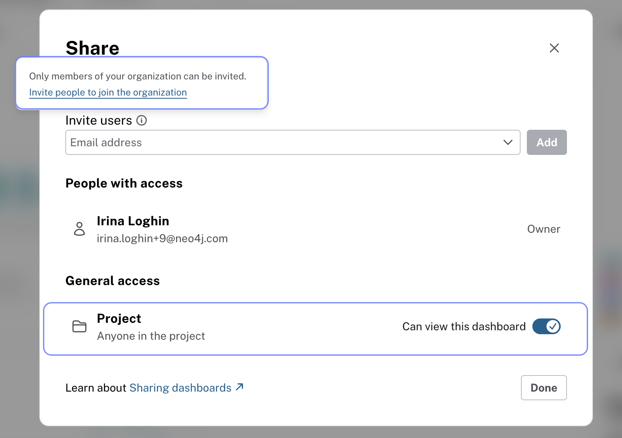Close the Share dialog with X icon
This screenshot has height=438, width=622.
coord(554,48)
